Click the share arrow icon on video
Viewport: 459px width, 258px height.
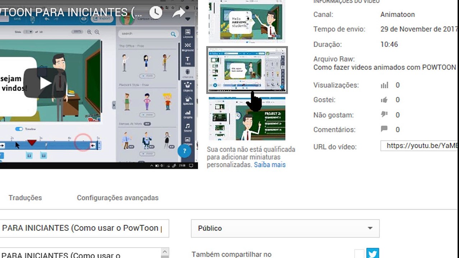(x=178, y=13)
